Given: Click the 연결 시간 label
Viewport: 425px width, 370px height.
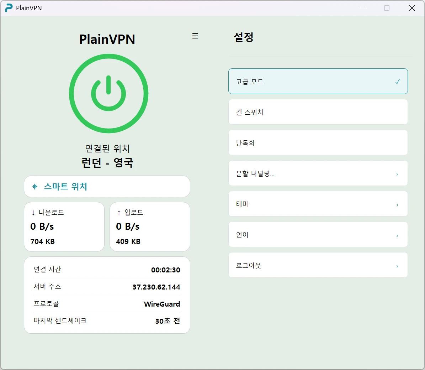Looking at the screenshot, I should point(47,269).
